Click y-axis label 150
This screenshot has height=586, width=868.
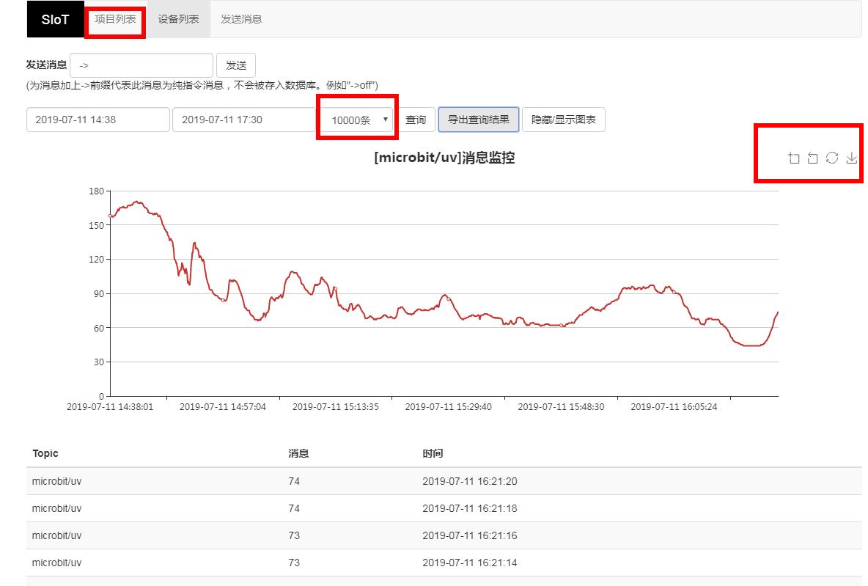pos(96,225)
